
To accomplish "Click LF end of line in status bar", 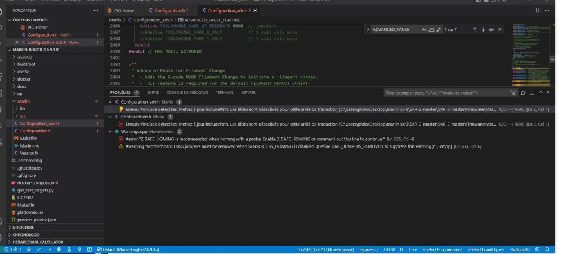I will (x=402, y=249).
